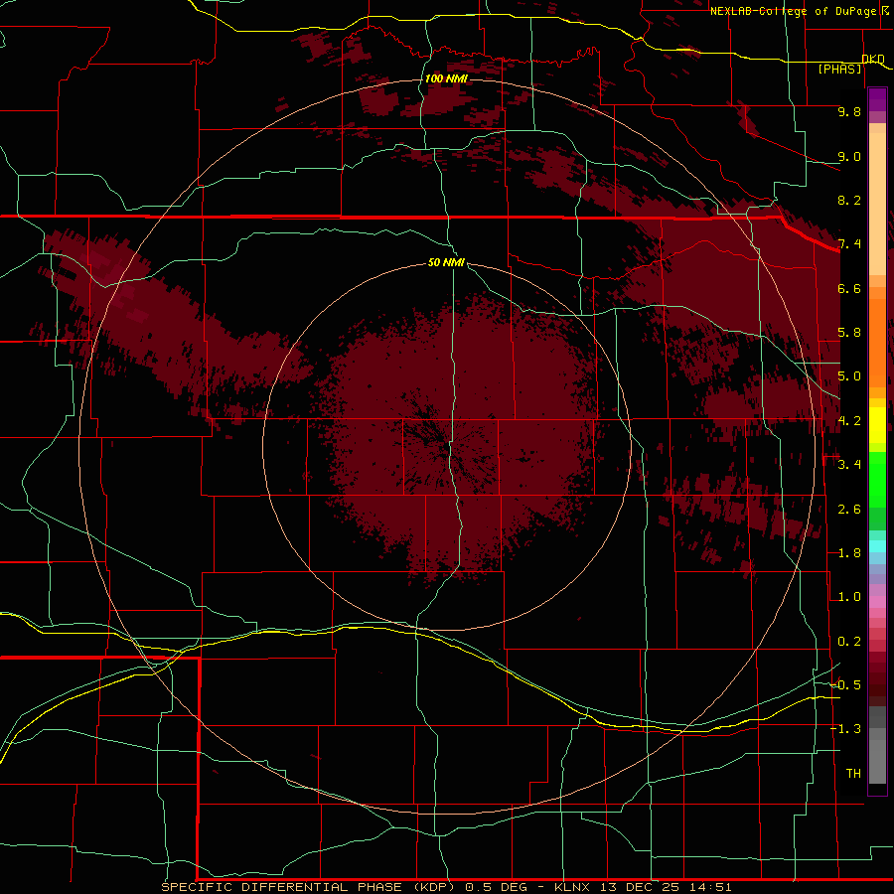Click the 13 DEC 25 date in the caption
Viewport: 894px width, 894px height.
[x=638, y=887]
